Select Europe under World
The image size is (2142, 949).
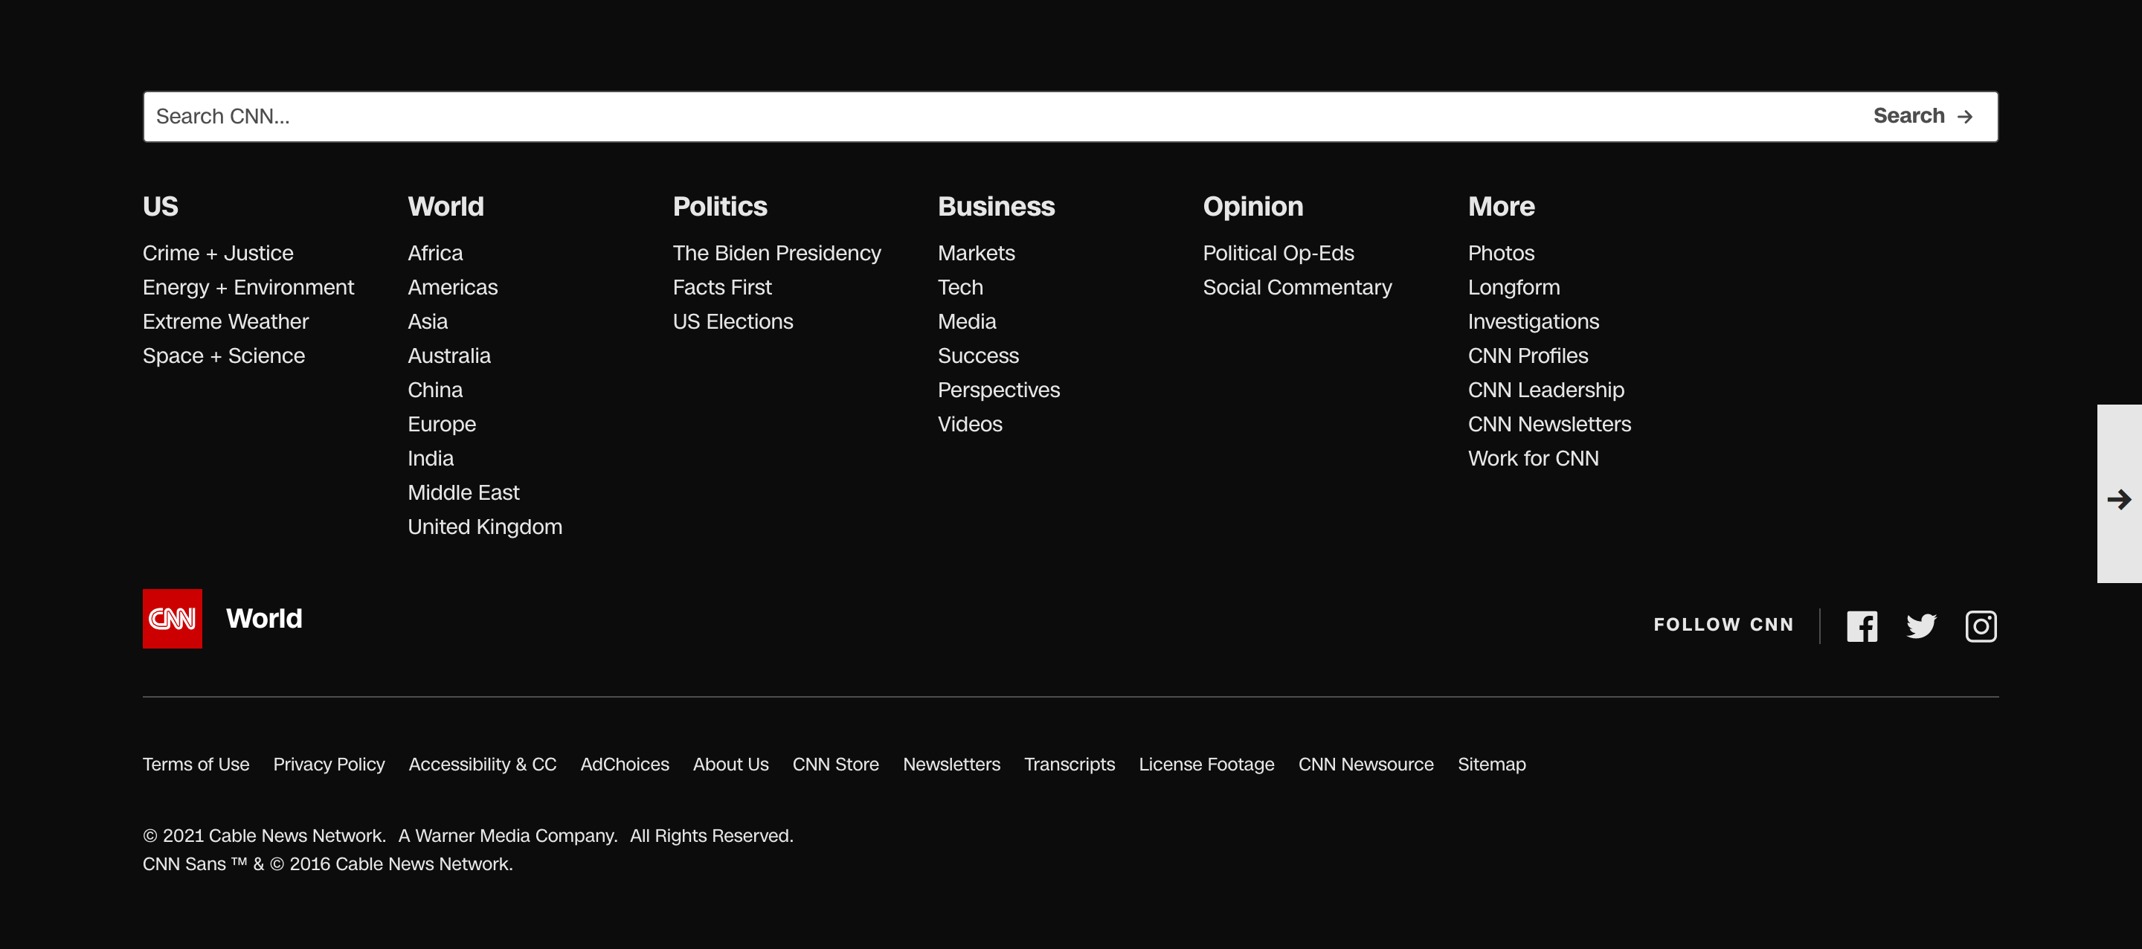pos(442,424)
